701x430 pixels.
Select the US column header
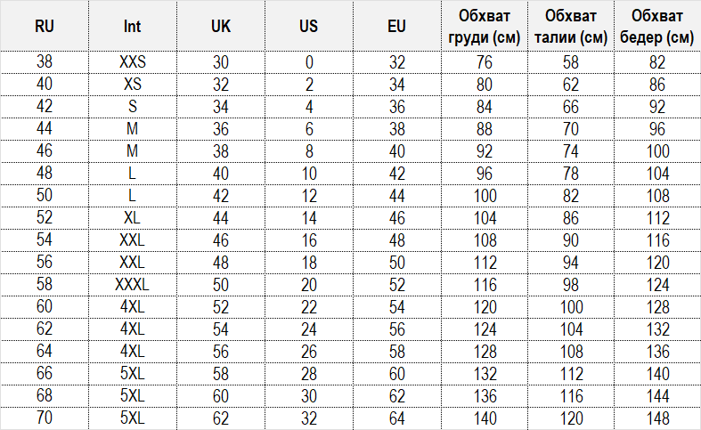[x=308, y=26]
